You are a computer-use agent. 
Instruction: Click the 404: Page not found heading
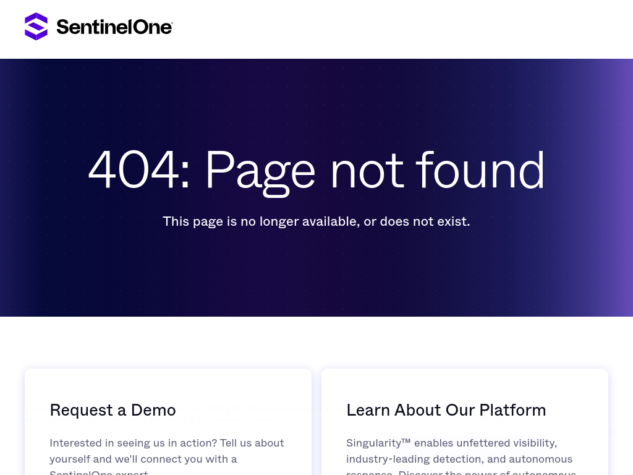316,169
